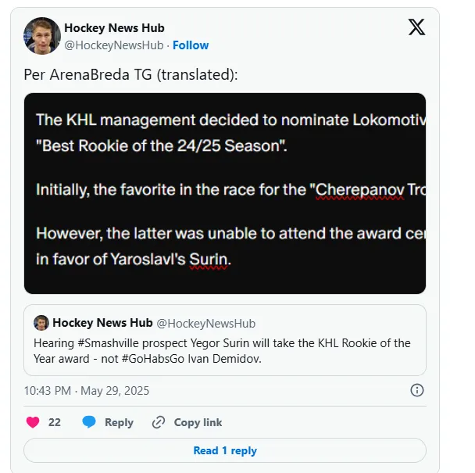
Task: Open the quoted tweet about Yegor Surin
Action: (225, 340)
